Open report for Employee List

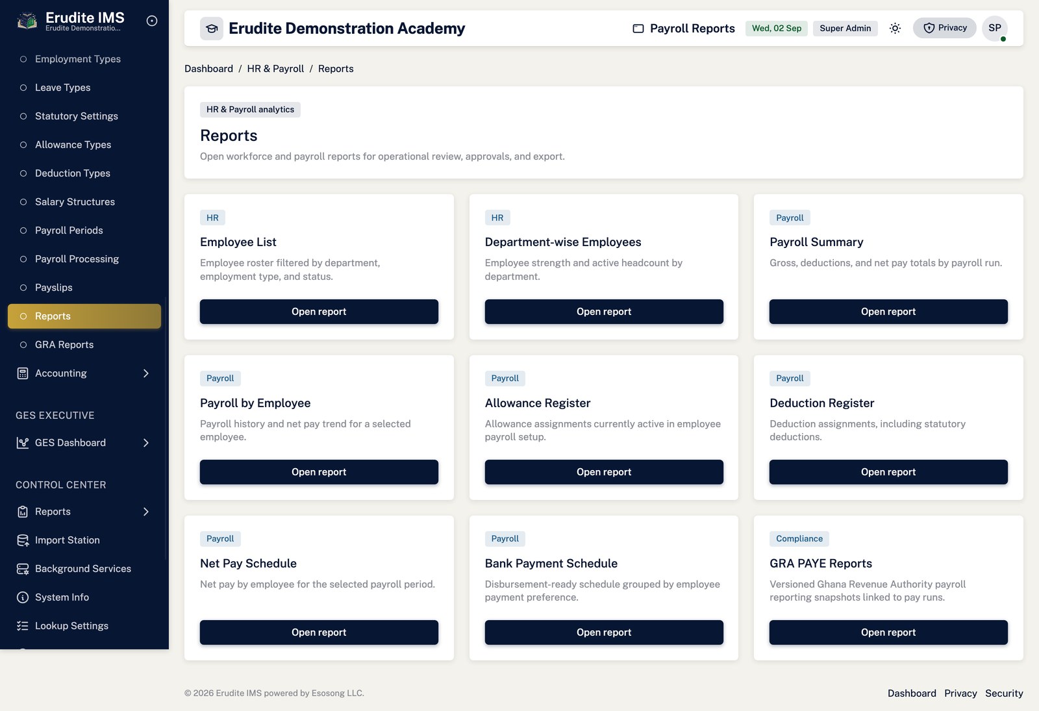(x=319, y=312)
